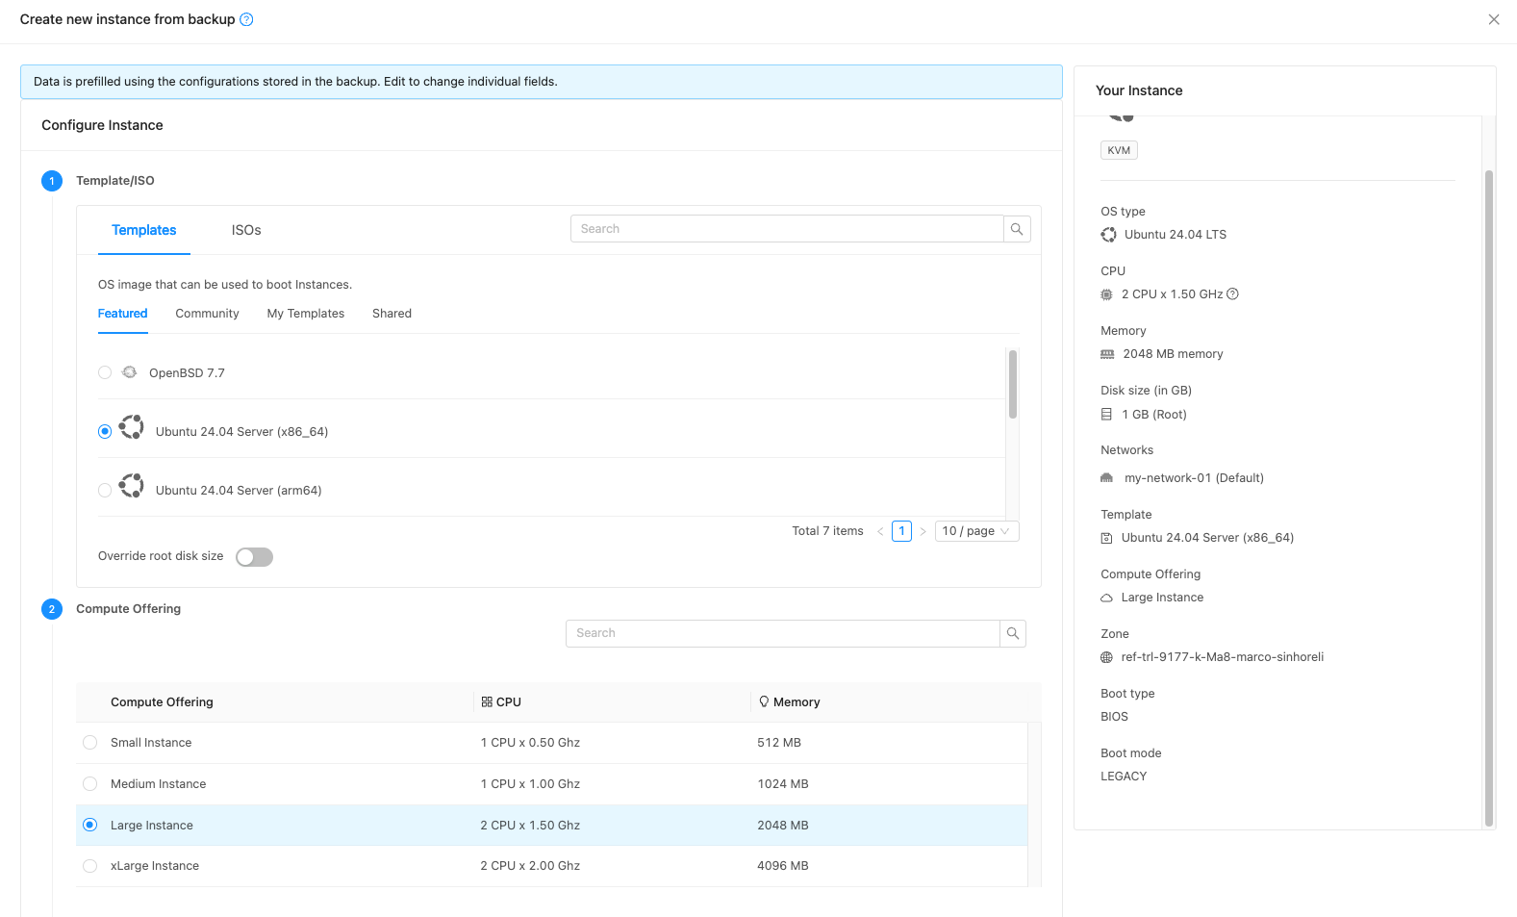Click the 'BIOS' boot type value
This screenshot has width=1517, height=917.
coord(1114,717)
